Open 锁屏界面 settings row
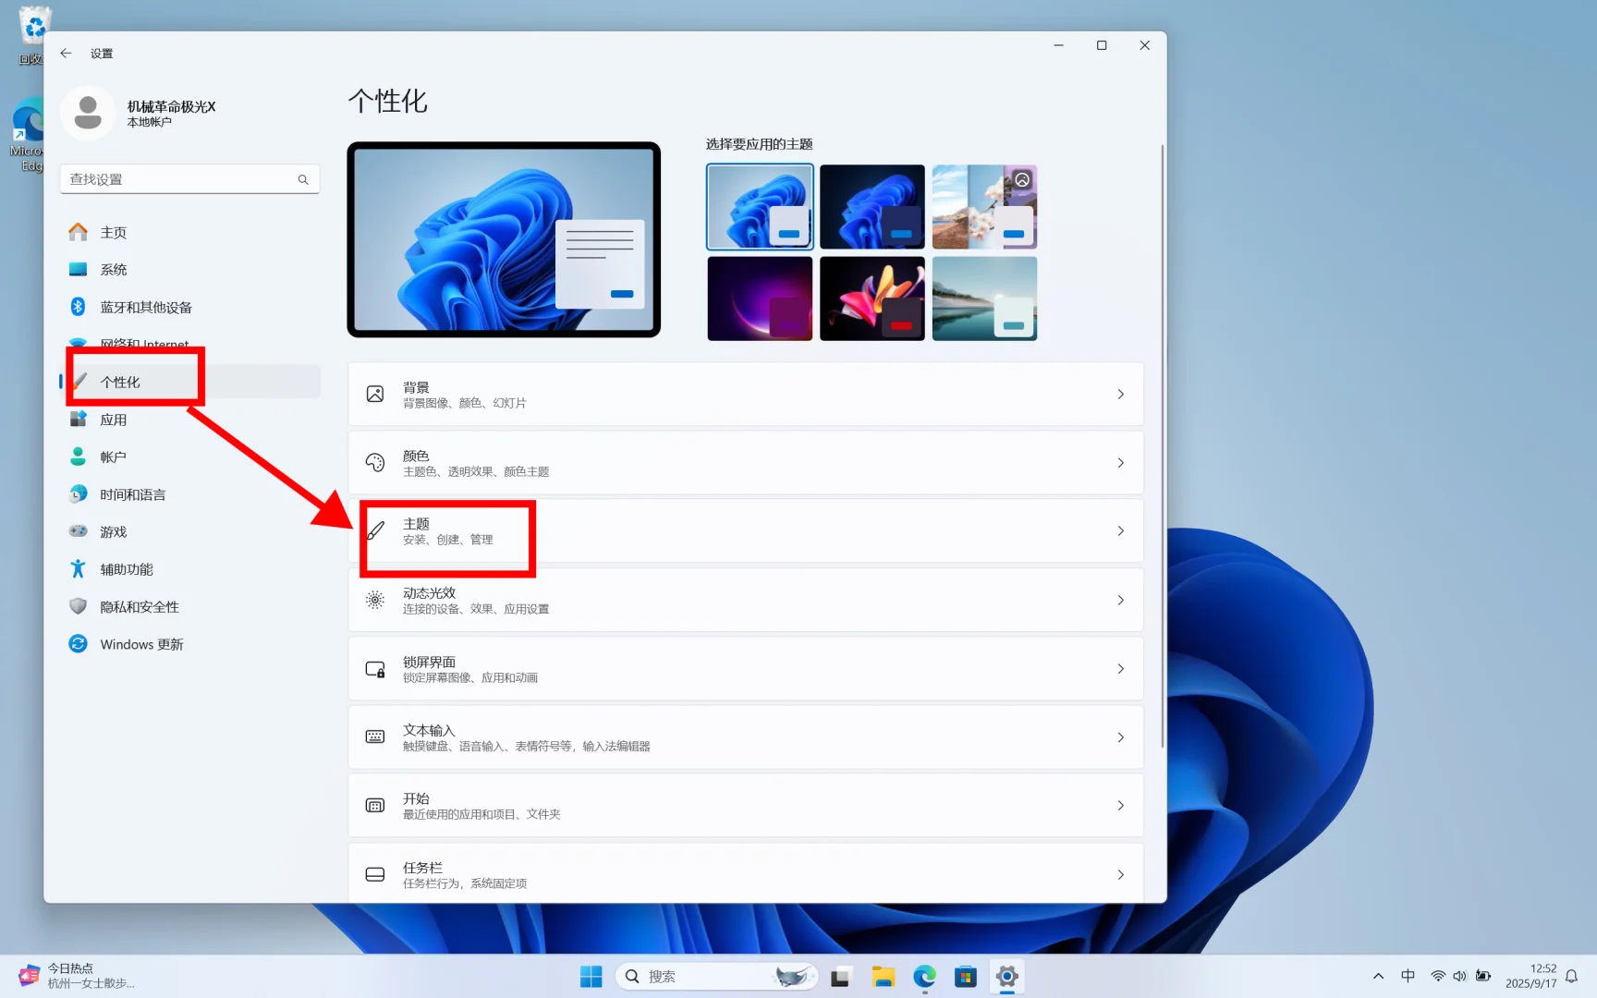Image resolution: width=1597 pixels, height=998 pixels. [746, 669]
